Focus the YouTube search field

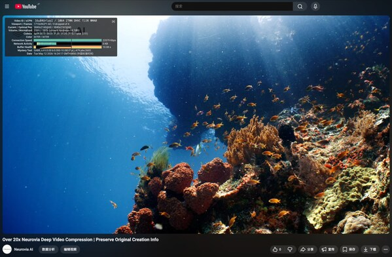point(232,7)
